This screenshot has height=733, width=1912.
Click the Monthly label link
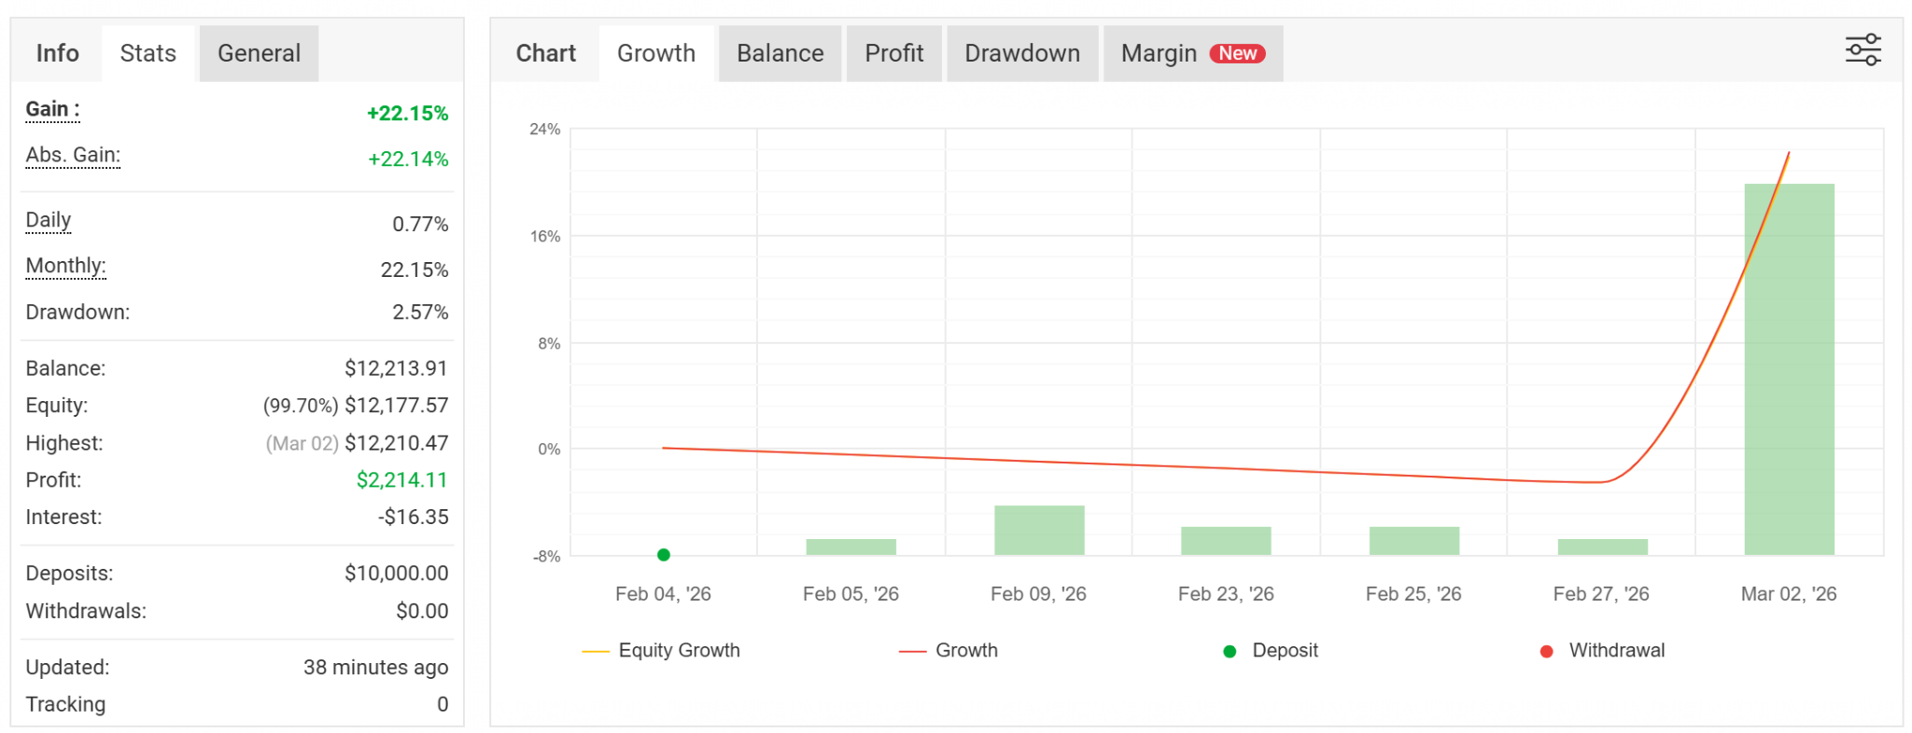coord(65,267)
